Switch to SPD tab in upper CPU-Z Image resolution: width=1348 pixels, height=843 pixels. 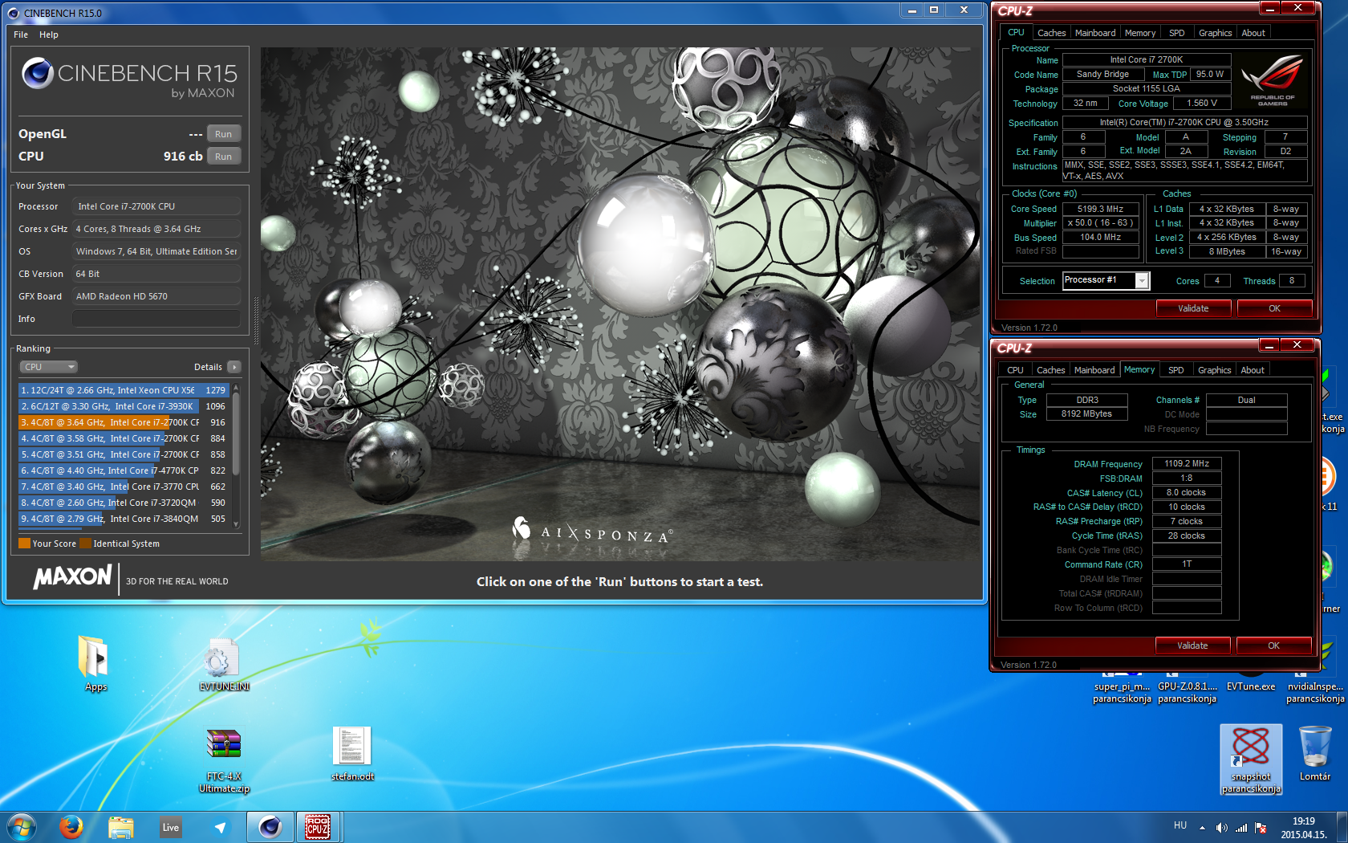click(x=1176, y=33)
